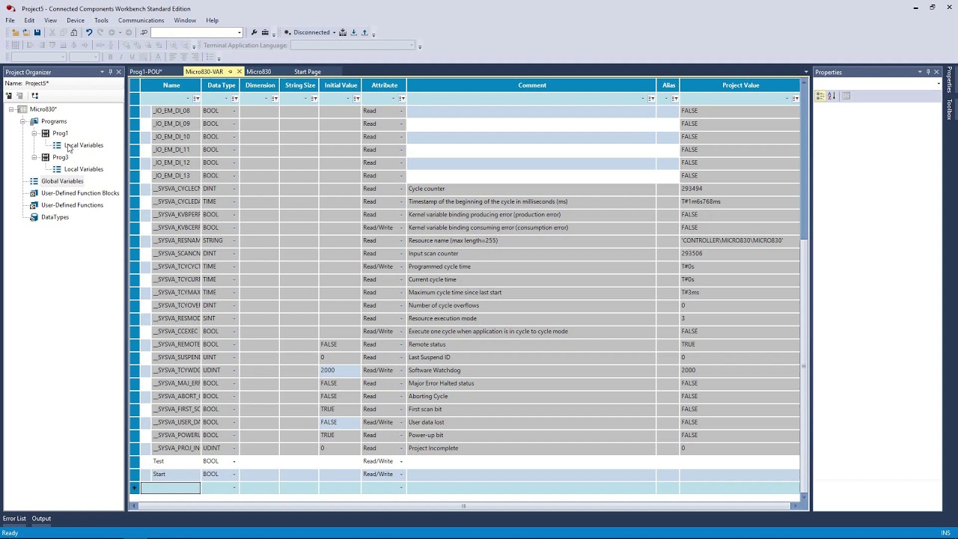Click first icon under Project Organizer name
The width and height of the screenshot is (958, 539).
point(9,96)
